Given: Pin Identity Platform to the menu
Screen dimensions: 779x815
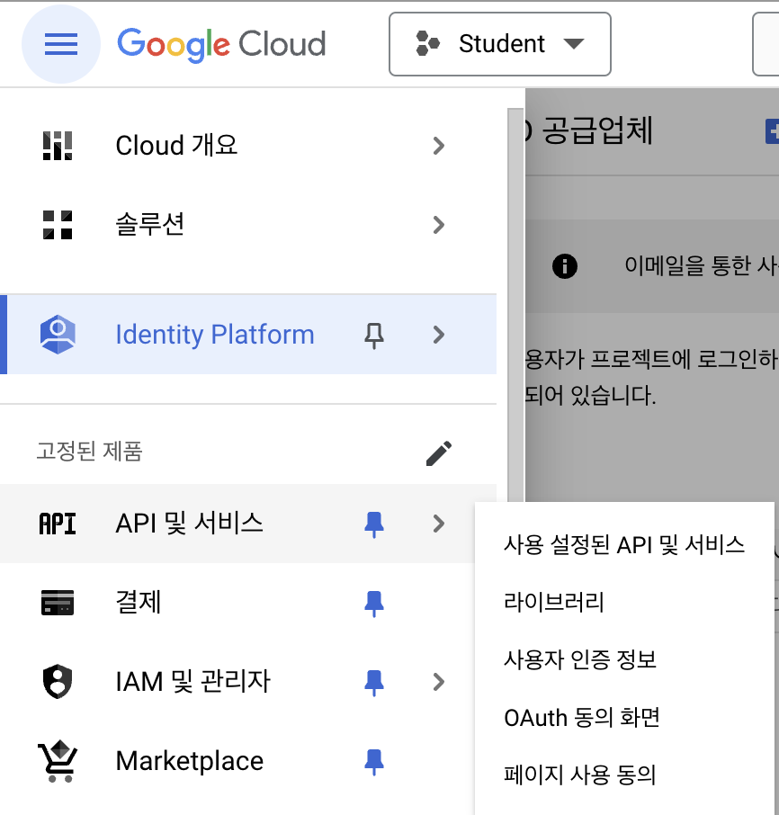Looking at the screenshot, I should click(373, 336).
